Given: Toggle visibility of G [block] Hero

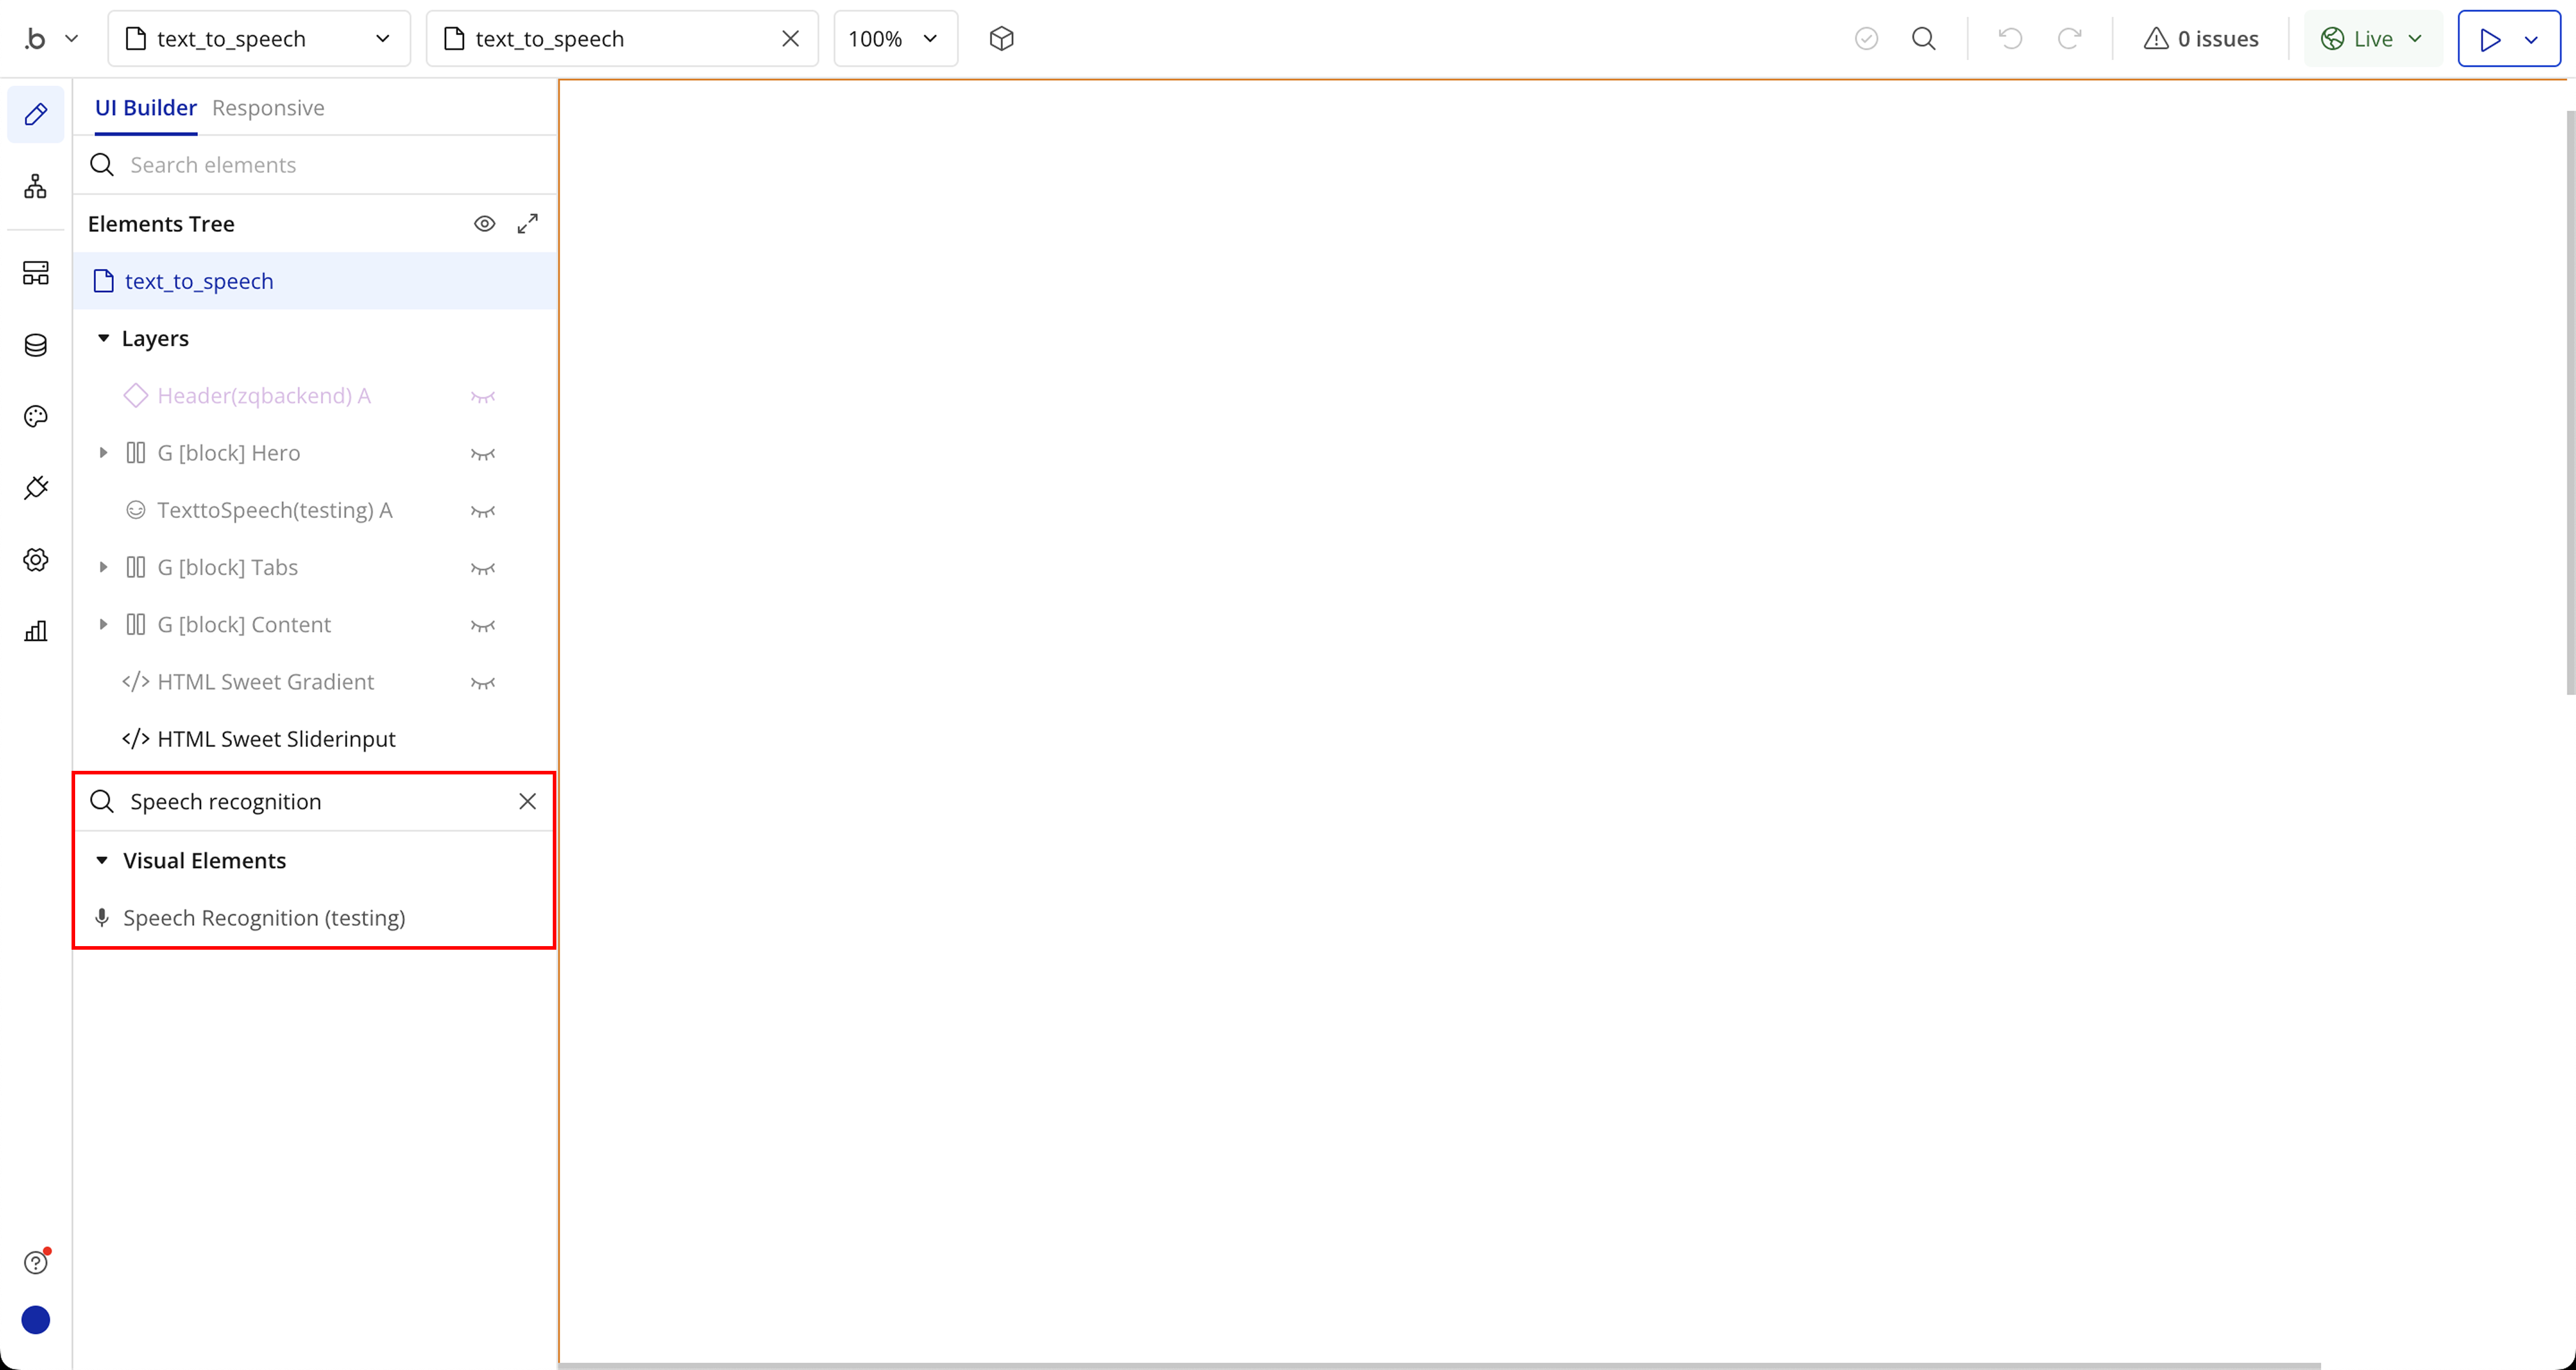Looking at the screenshot, I should (x=483, y=453).
